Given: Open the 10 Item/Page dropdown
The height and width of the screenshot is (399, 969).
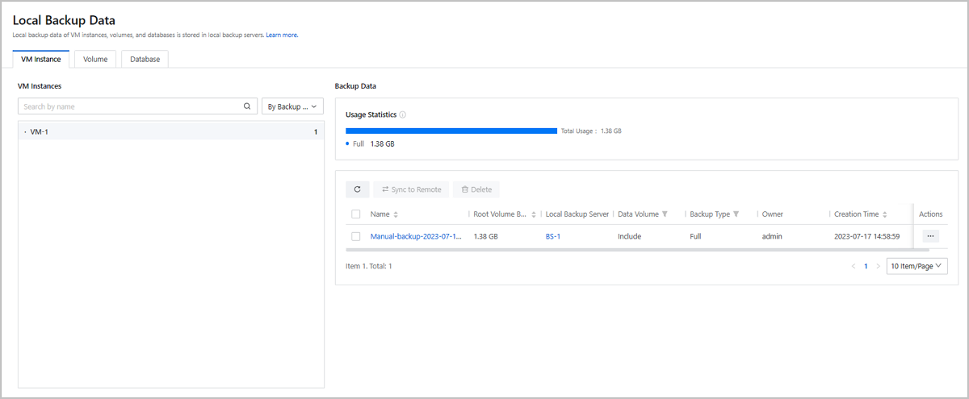Looking at the screenshot, I should click(x=917, y=266).
